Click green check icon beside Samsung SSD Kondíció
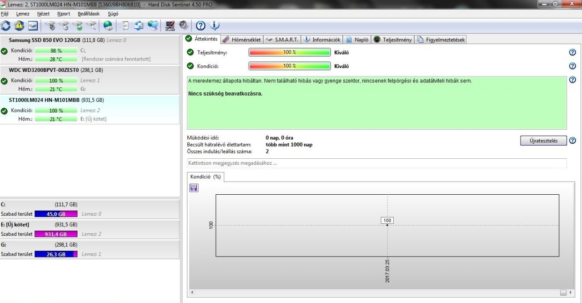Image resolution: width=582 pixels, height=303 pixels. [x=4, y=51]
